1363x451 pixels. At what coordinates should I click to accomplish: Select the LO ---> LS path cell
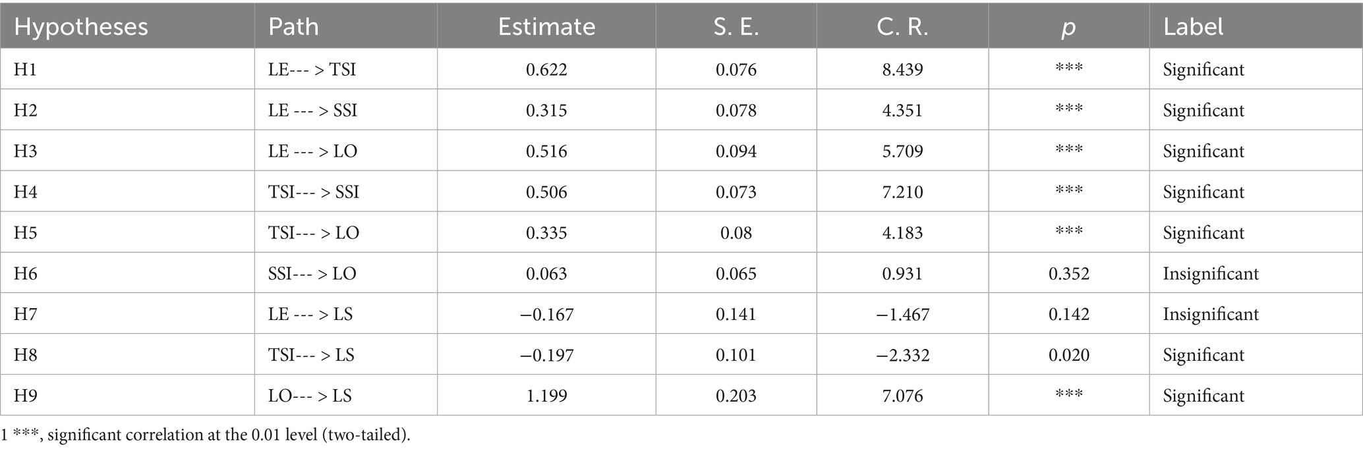click(x=310, y=396)
